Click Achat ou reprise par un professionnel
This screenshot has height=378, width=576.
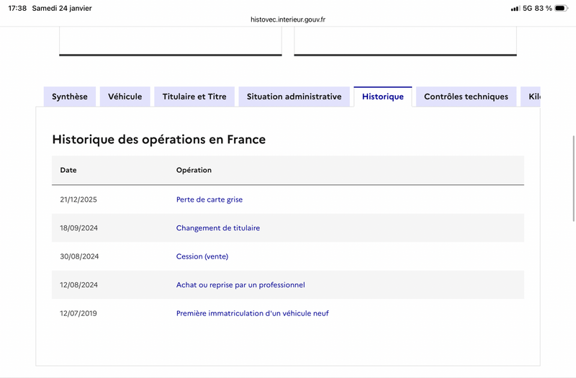pos(240,285)
